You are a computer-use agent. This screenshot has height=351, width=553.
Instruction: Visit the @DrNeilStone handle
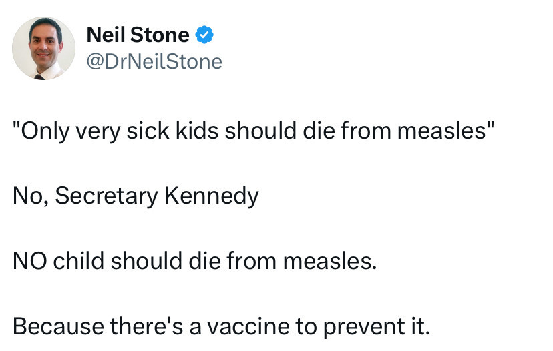[154, 61]
